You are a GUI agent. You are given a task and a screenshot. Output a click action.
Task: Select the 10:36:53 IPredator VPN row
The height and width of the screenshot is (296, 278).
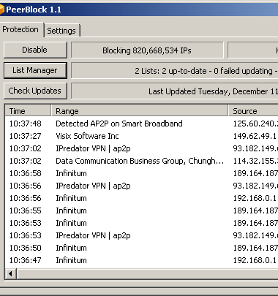[x=141, y=235]
